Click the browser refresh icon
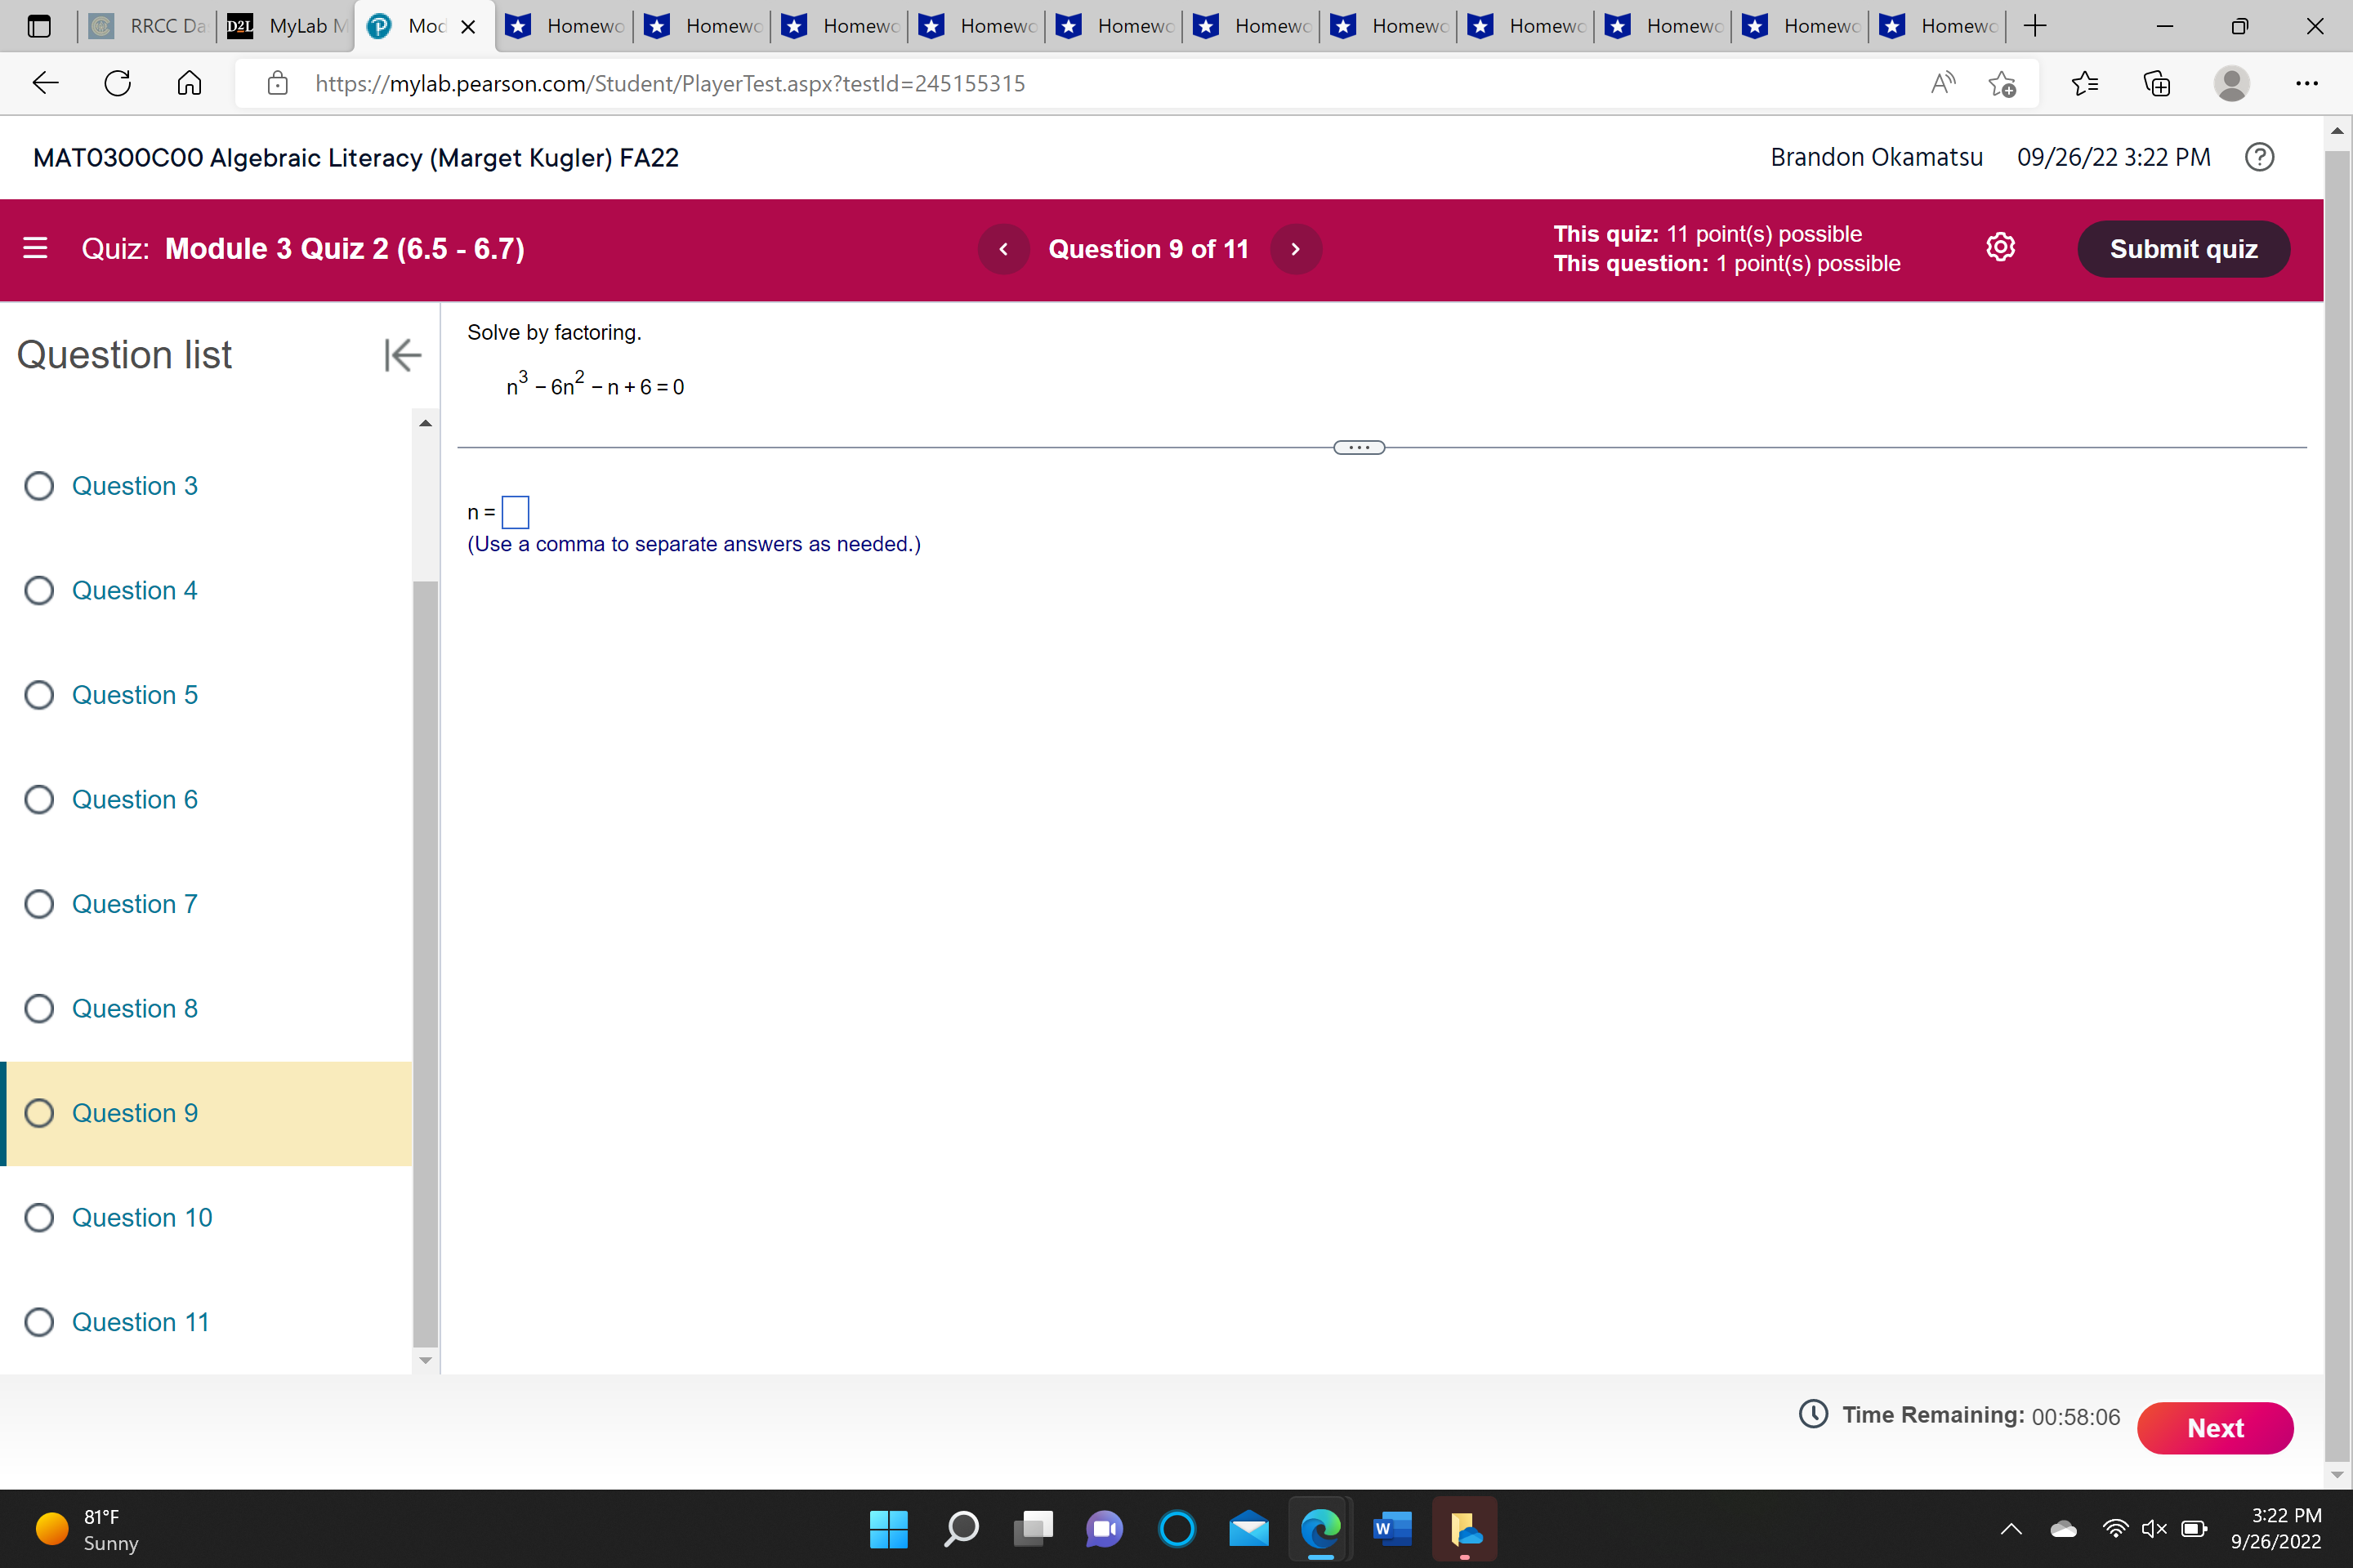Image resolution: width=2353 pixels, height=1568 pixels. (118, 83)
